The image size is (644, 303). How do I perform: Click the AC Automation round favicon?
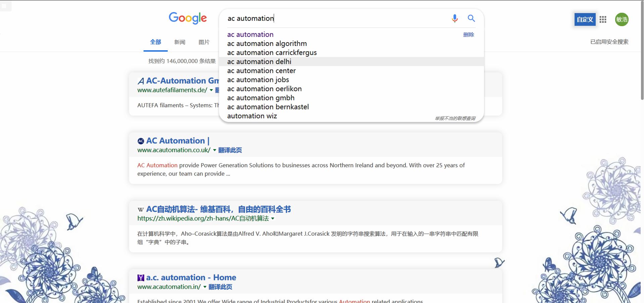(x=141, y=141)
